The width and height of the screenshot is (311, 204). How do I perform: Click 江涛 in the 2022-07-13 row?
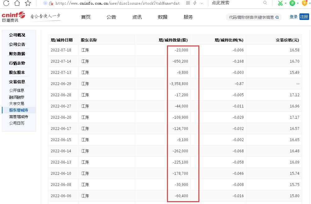point(85,73)
